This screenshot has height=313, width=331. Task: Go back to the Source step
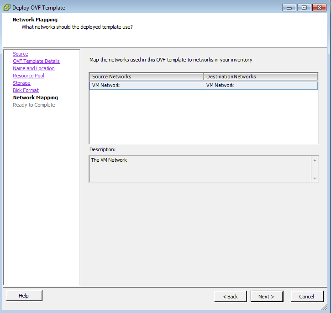[21, 54]
